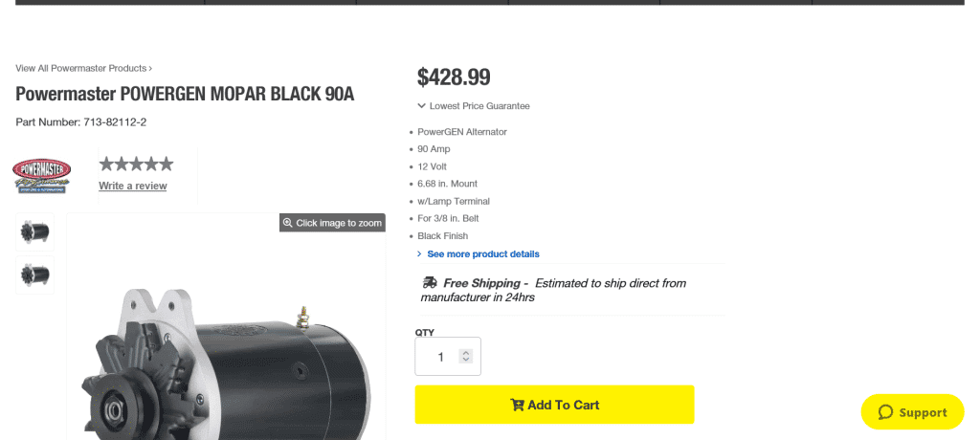Decrease quantity with the down arrow

(466, 361)
